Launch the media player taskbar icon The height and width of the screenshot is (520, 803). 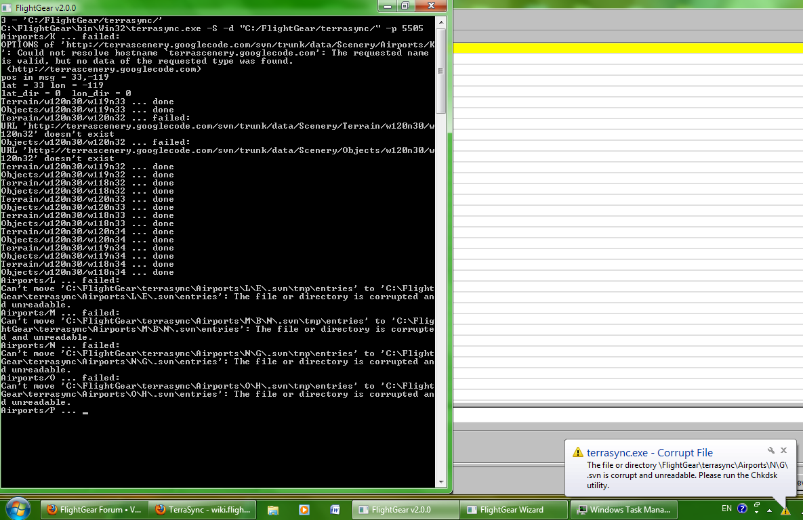click(x=304, y=510)
